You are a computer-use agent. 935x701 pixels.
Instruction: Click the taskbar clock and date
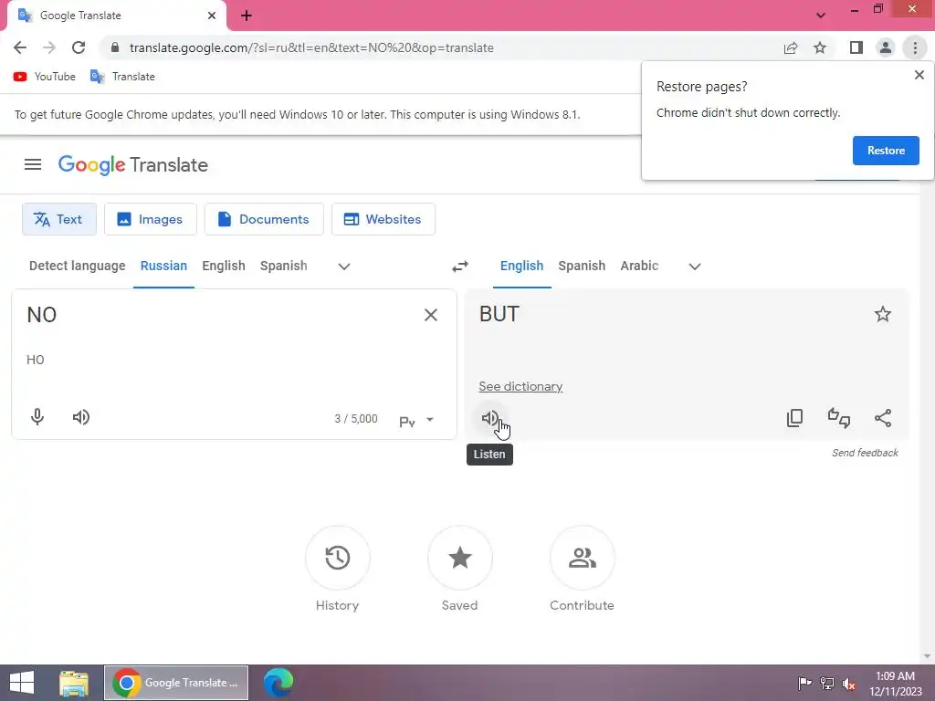(895, 684)
